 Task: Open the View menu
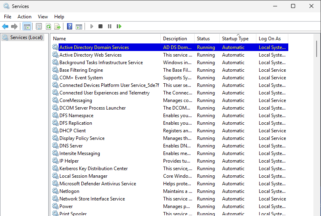pos(43,17)
